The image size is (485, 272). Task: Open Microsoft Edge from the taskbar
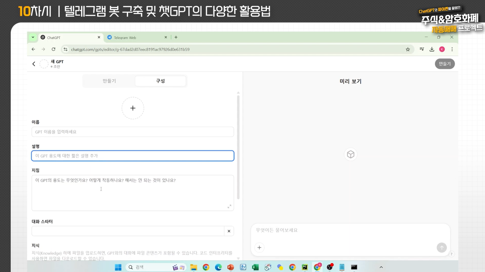click(218, 267)
